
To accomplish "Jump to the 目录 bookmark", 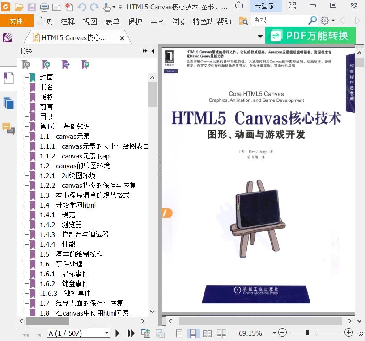I will point(47,116).
